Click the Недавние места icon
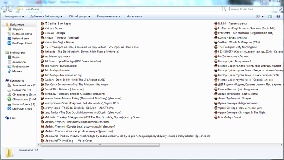Viewport: 284px width, 160px height. (x=9, y=34)
